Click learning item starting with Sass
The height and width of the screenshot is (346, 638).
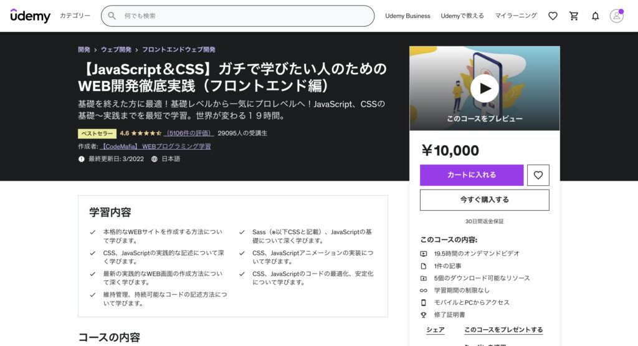[312, 236]
